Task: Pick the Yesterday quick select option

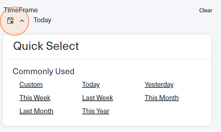Action: [159, 84]
